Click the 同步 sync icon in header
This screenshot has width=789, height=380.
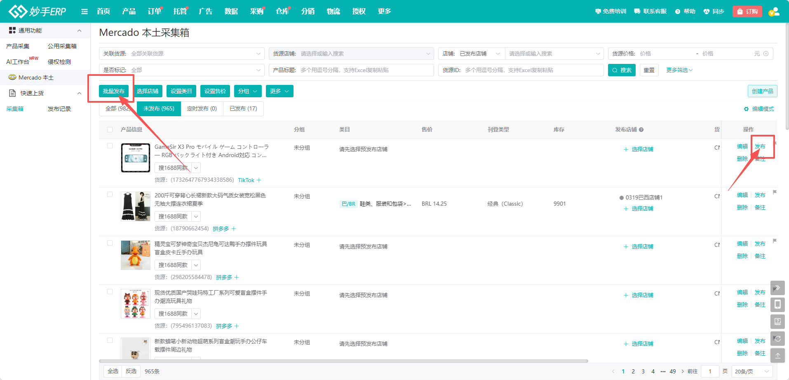point(707,12)
